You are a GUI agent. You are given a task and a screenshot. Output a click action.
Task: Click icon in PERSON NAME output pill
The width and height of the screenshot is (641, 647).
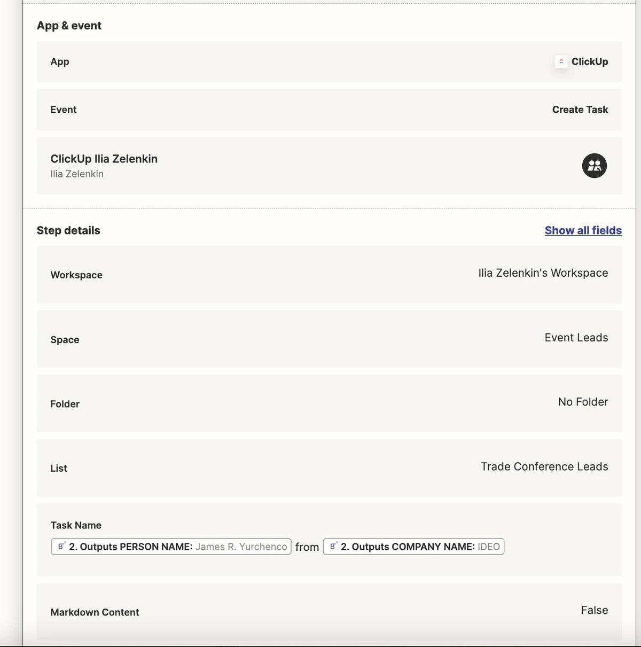(62, 546)
